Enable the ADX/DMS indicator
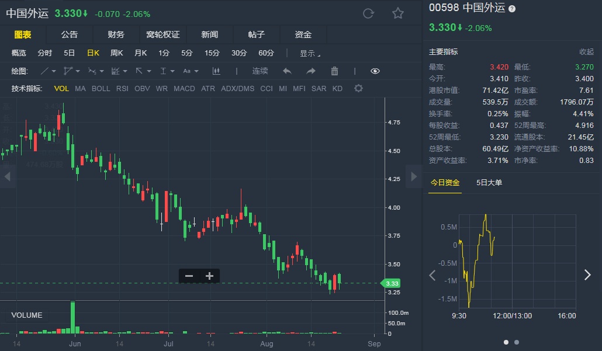 [x=238, y=89]
